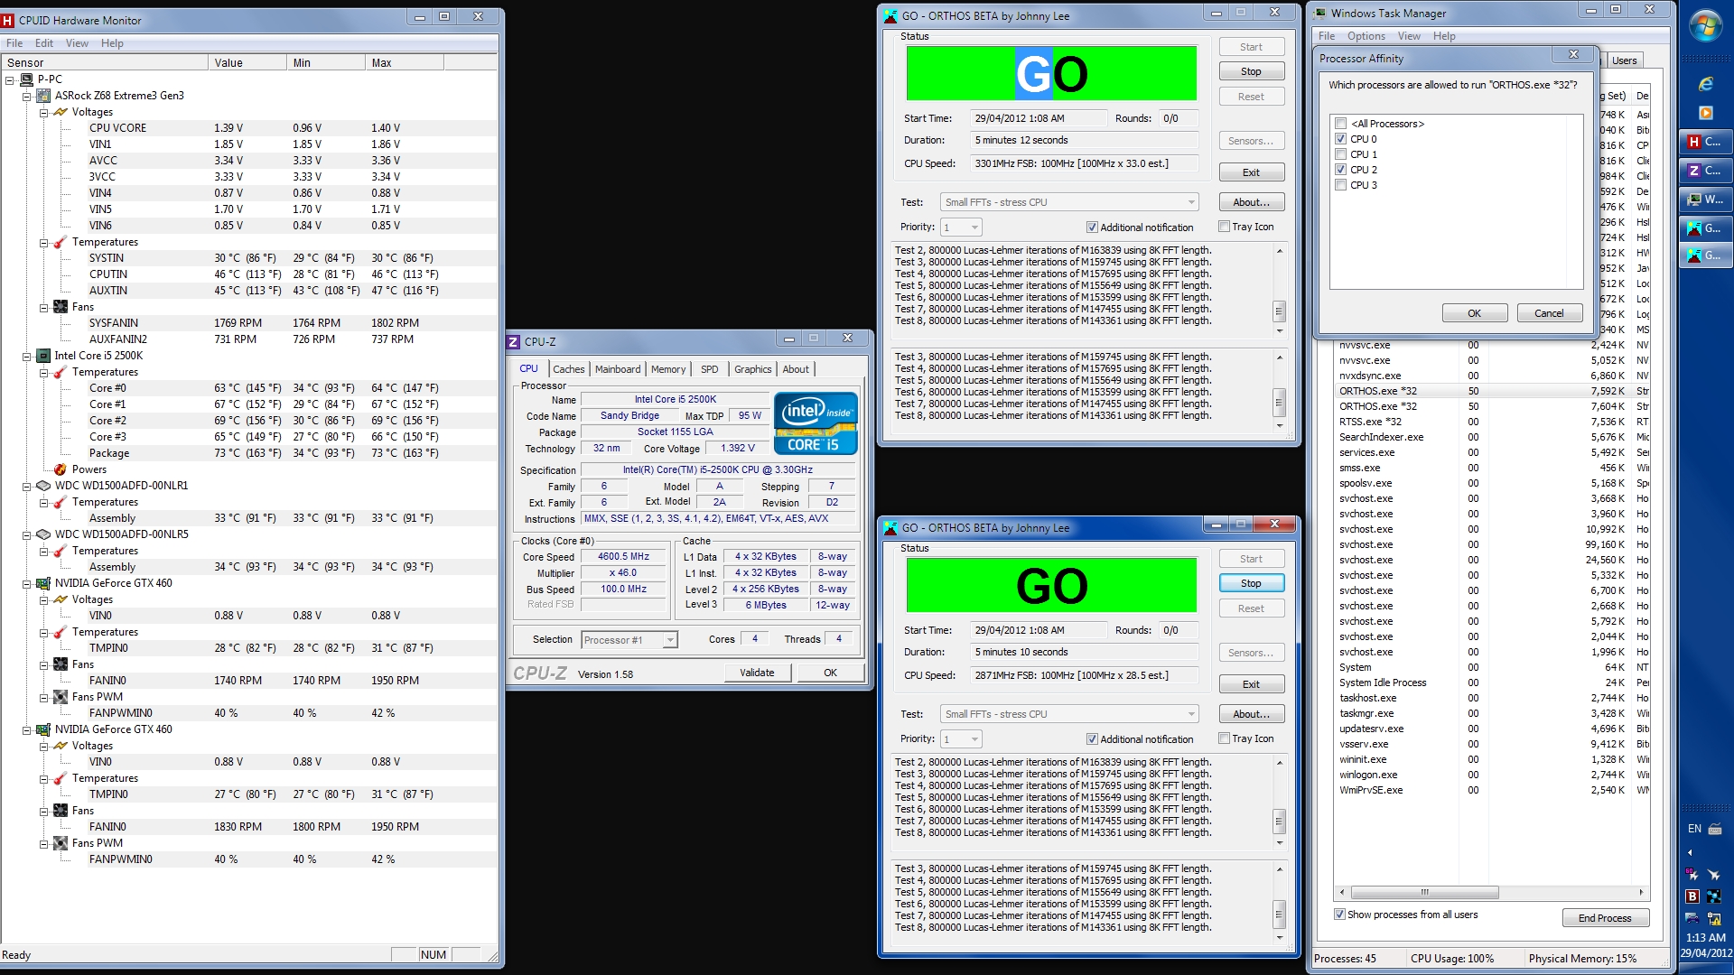Open HWMonitor View menu
1734x975 pixels.
pyautogui.click(x=77, y=43)
